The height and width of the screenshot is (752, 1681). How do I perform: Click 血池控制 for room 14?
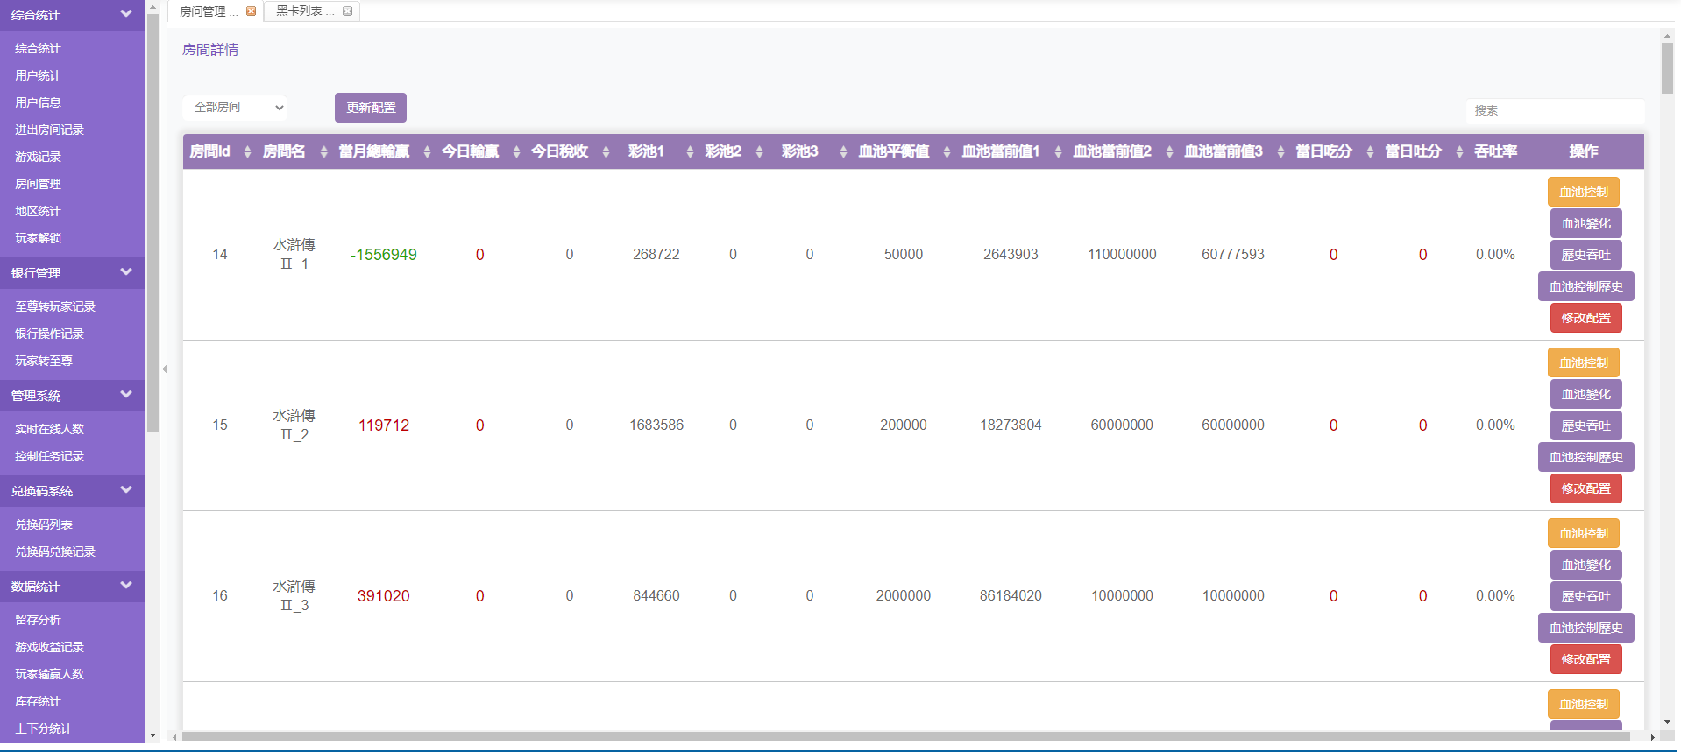pos(1583,192)
